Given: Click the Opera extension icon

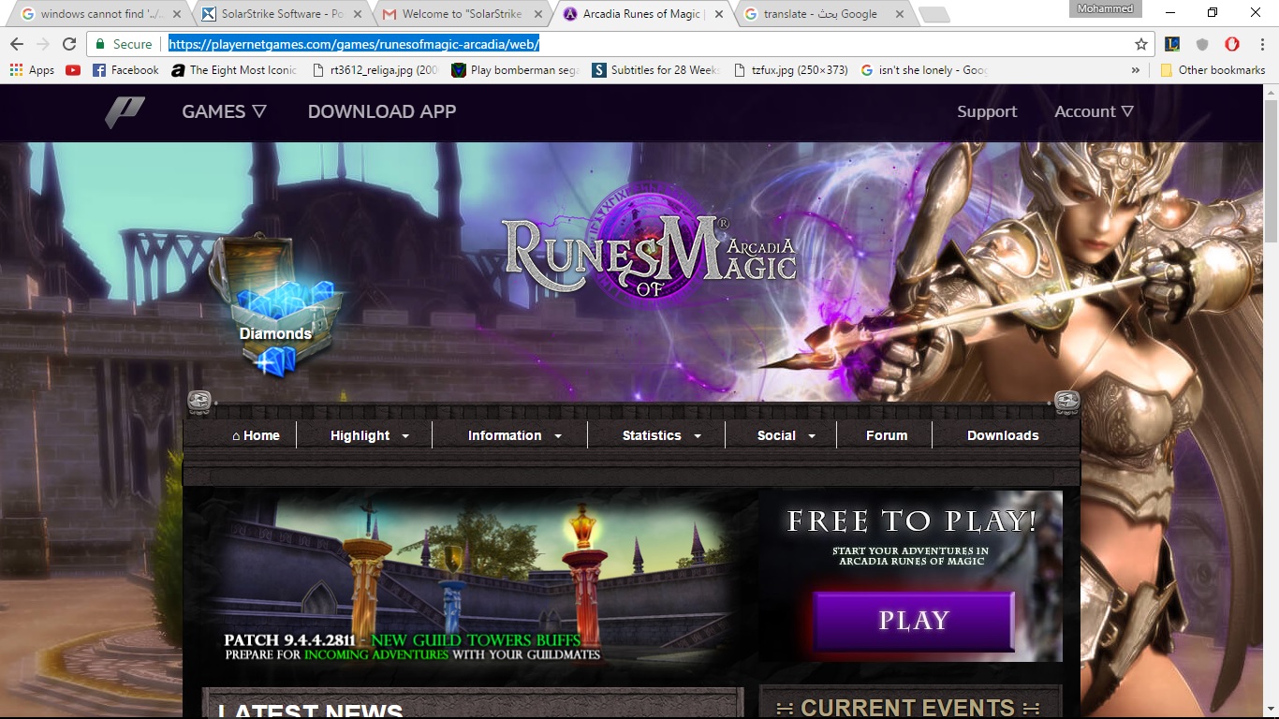Looking at the screenshot, I should [x=1232, y=44].
